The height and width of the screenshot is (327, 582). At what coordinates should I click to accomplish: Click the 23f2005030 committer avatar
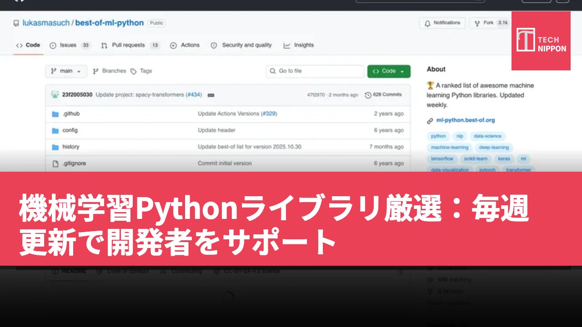(55, 95)
